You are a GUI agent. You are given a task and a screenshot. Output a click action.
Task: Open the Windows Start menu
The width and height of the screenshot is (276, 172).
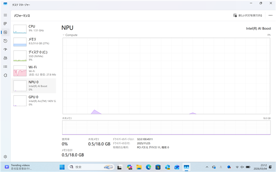pyautogui.click(x=62, y=167)
